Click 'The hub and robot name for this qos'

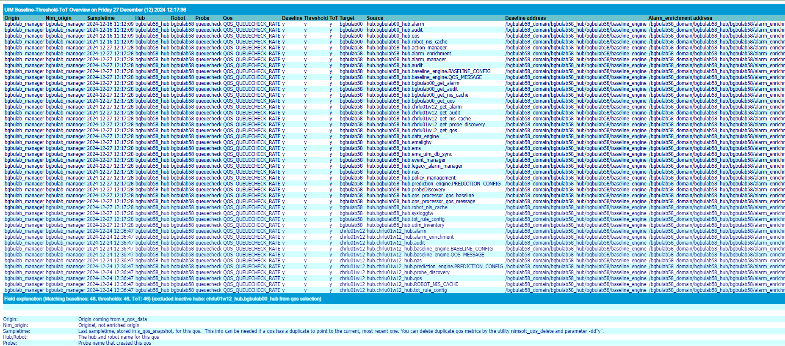click(x=119, y=337)
